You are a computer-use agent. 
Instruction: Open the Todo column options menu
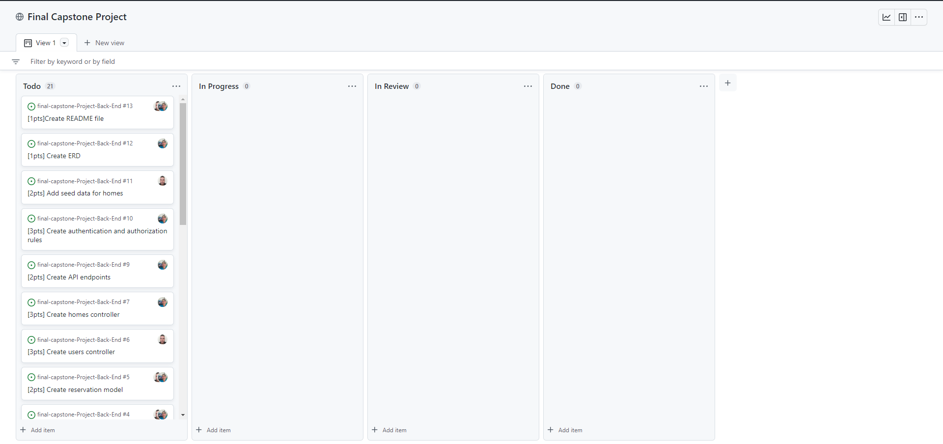(x=176, y=86)
